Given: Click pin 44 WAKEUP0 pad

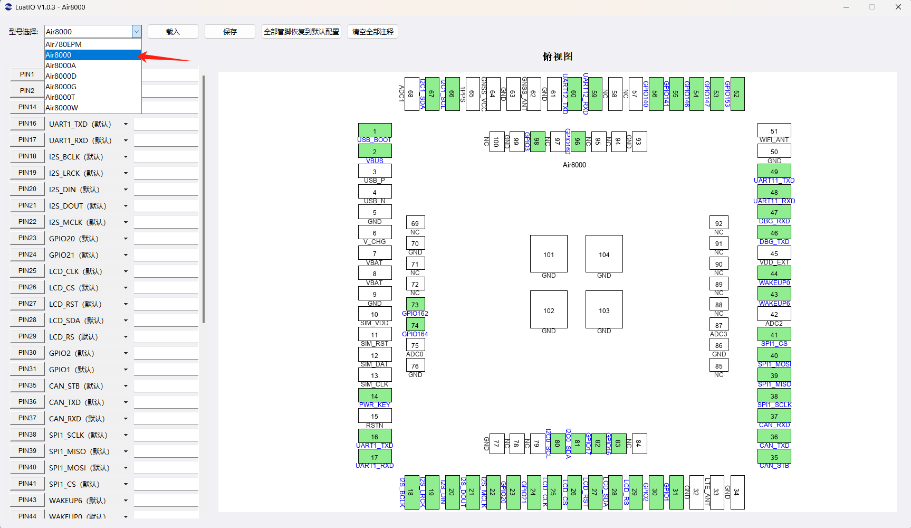Looking at the screenshot, I should 774,273.
